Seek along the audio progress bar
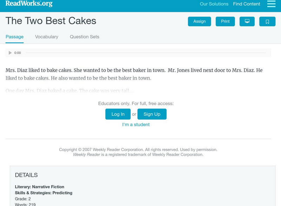The width and height of the screenshot is (281, 206). click(148, 53)
